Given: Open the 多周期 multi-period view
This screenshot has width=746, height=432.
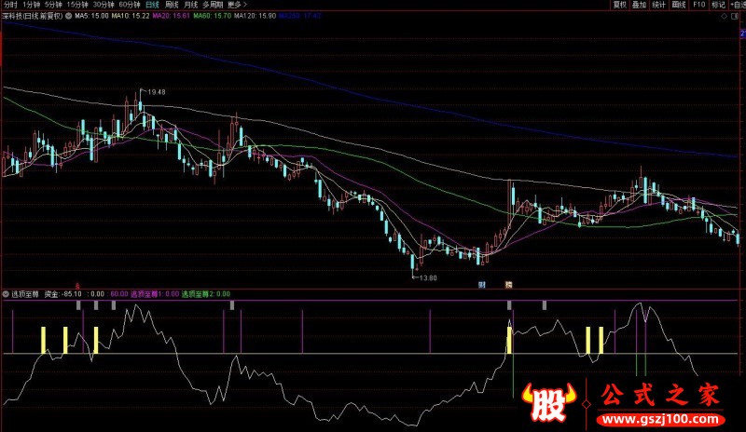Looking at the screenshot, I should click(213, 5).
